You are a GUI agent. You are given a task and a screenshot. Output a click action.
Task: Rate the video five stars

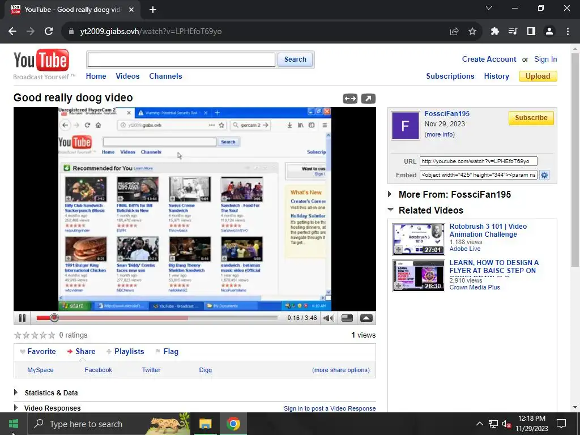[52, 335]
